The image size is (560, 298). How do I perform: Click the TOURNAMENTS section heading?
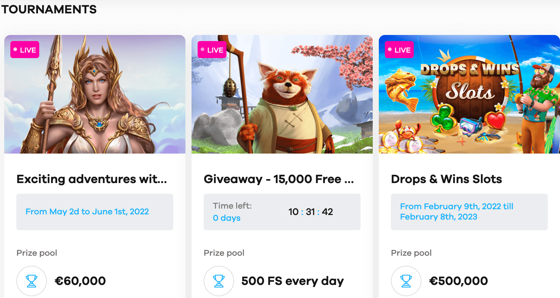(x=49, y=9)
